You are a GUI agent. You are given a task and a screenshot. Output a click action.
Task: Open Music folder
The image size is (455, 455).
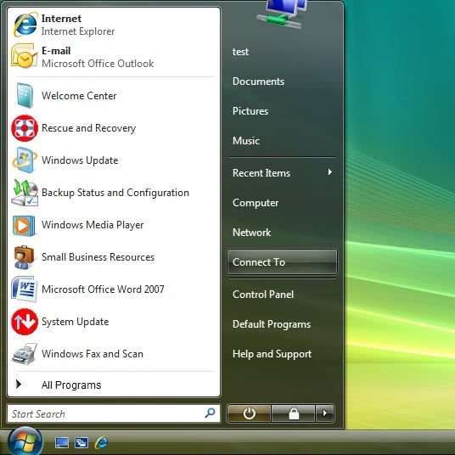click(246, 141)
